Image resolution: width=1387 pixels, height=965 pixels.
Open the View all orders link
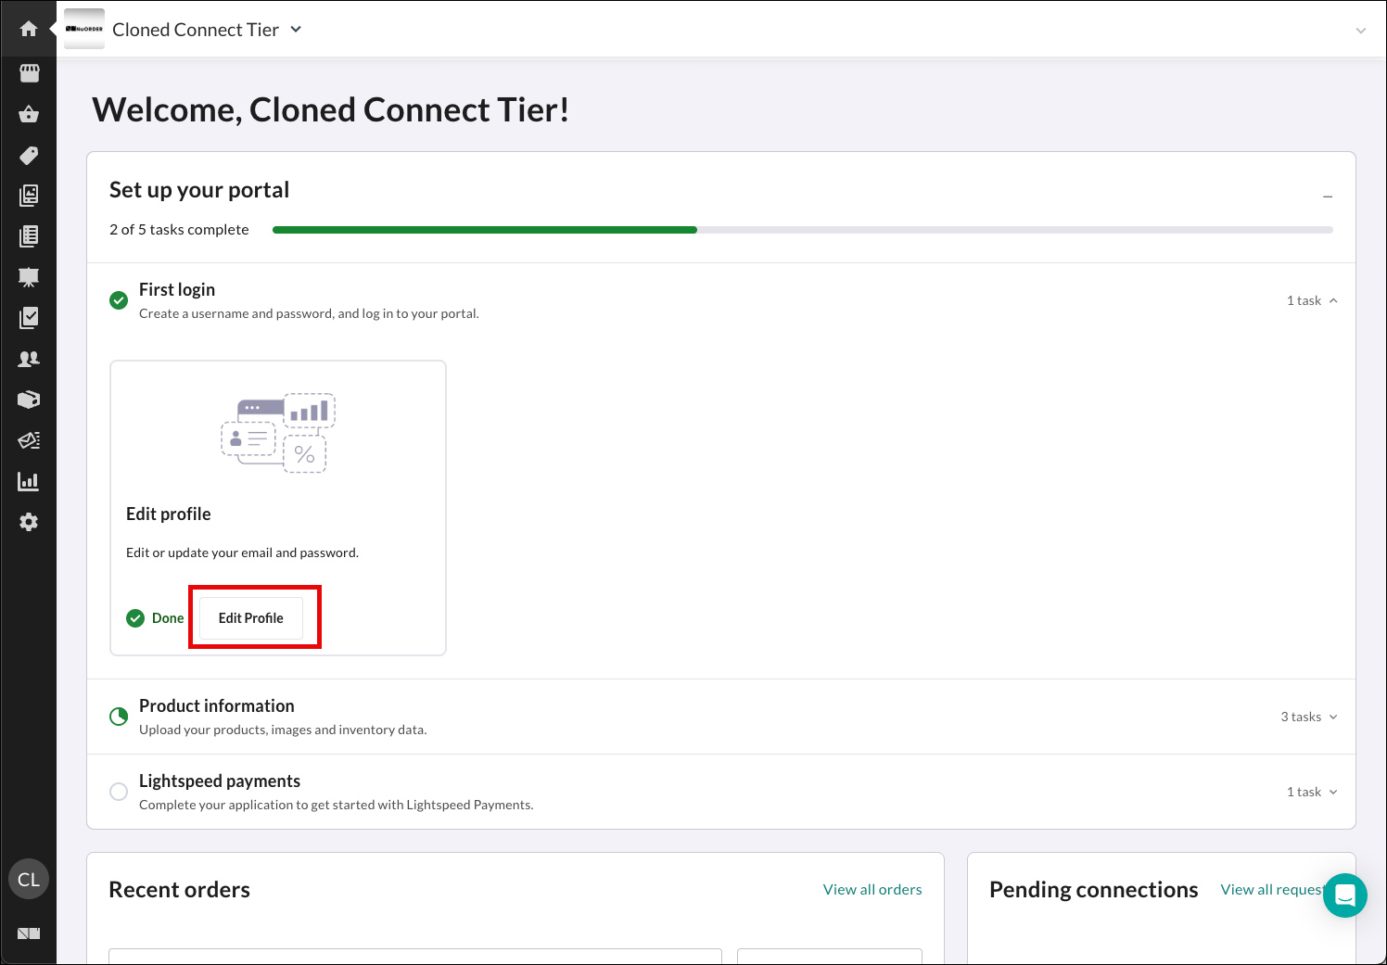click(872, 890)
